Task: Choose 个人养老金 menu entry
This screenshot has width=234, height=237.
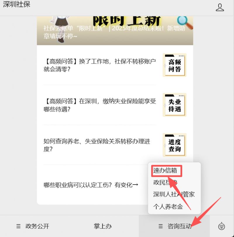Action: (168, 206)
